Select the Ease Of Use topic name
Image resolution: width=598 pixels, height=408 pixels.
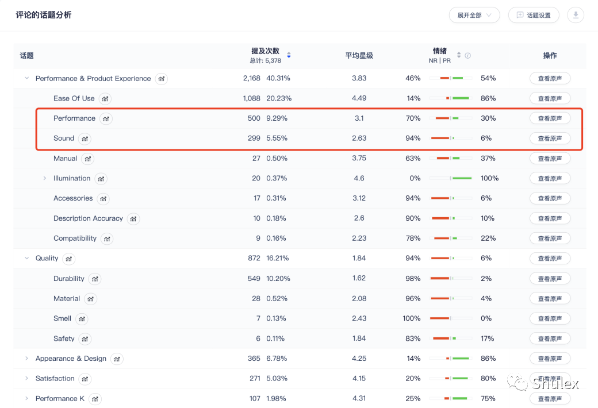tap(74, 98)
